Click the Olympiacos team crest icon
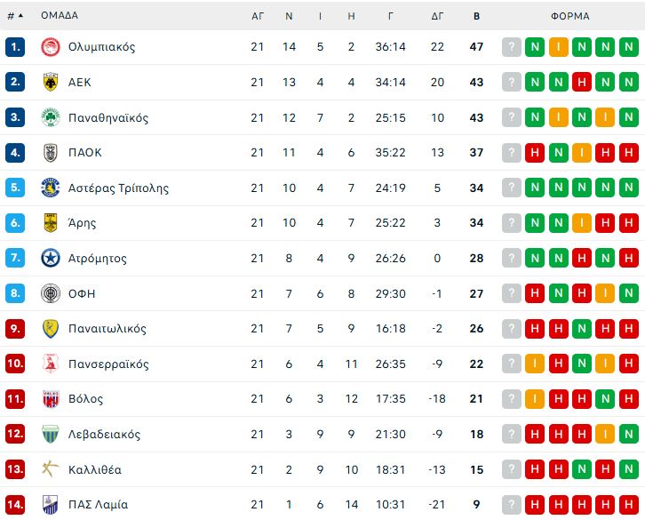 [x=51, y=47]
